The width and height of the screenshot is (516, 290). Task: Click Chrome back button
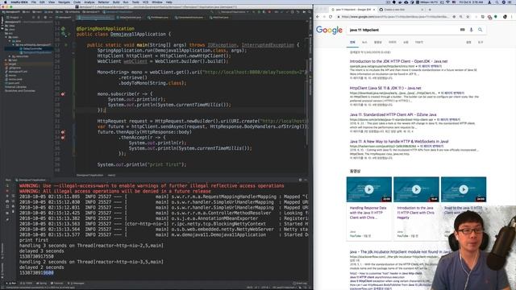(318, 16)
